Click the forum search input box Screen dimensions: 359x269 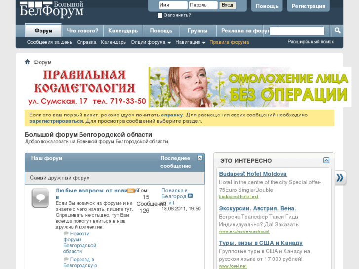297,31
